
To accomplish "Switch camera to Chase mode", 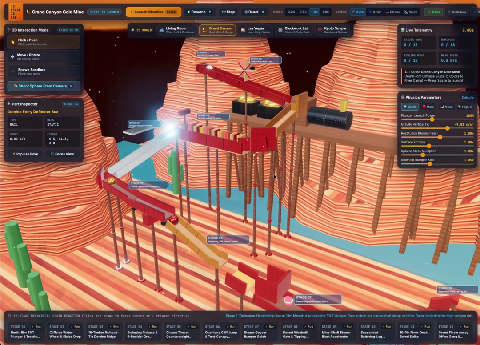I will (x=393, y=12).
